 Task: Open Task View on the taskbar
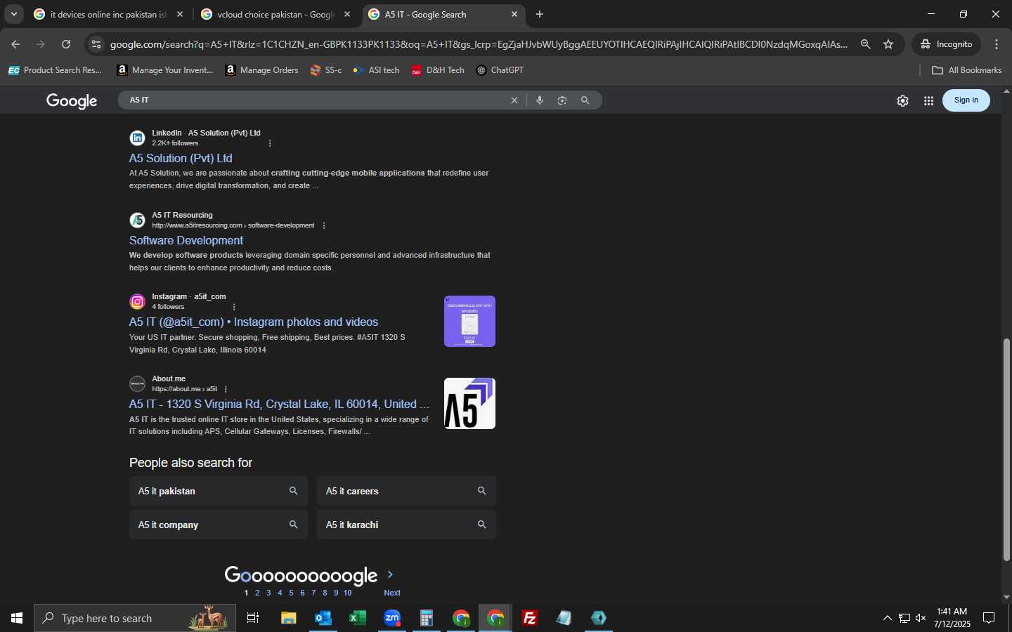point(253,618)
